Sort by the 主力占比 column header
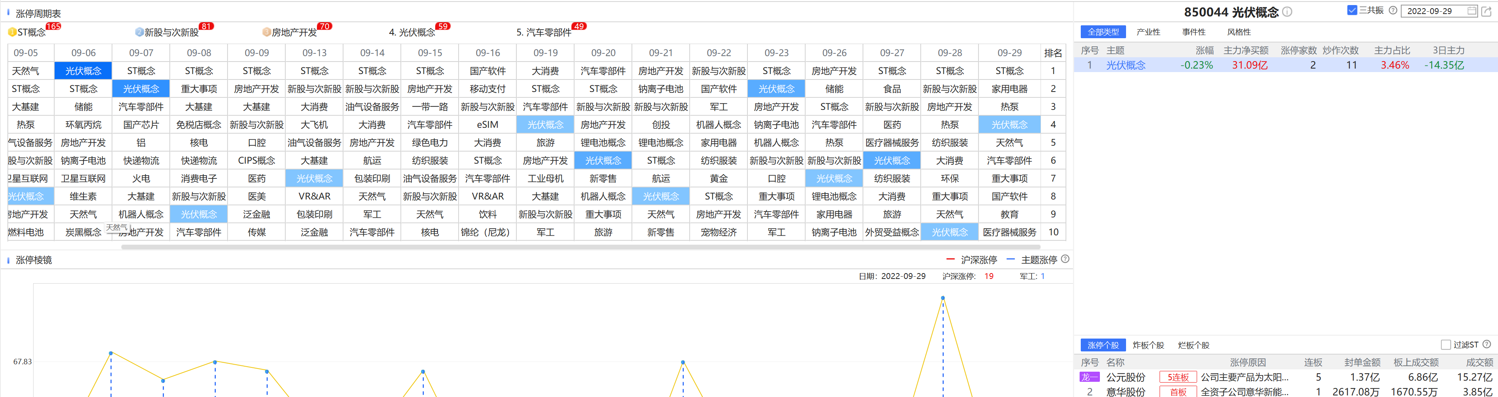This screenshot has height=397, width=1498. click(1391, 51)
